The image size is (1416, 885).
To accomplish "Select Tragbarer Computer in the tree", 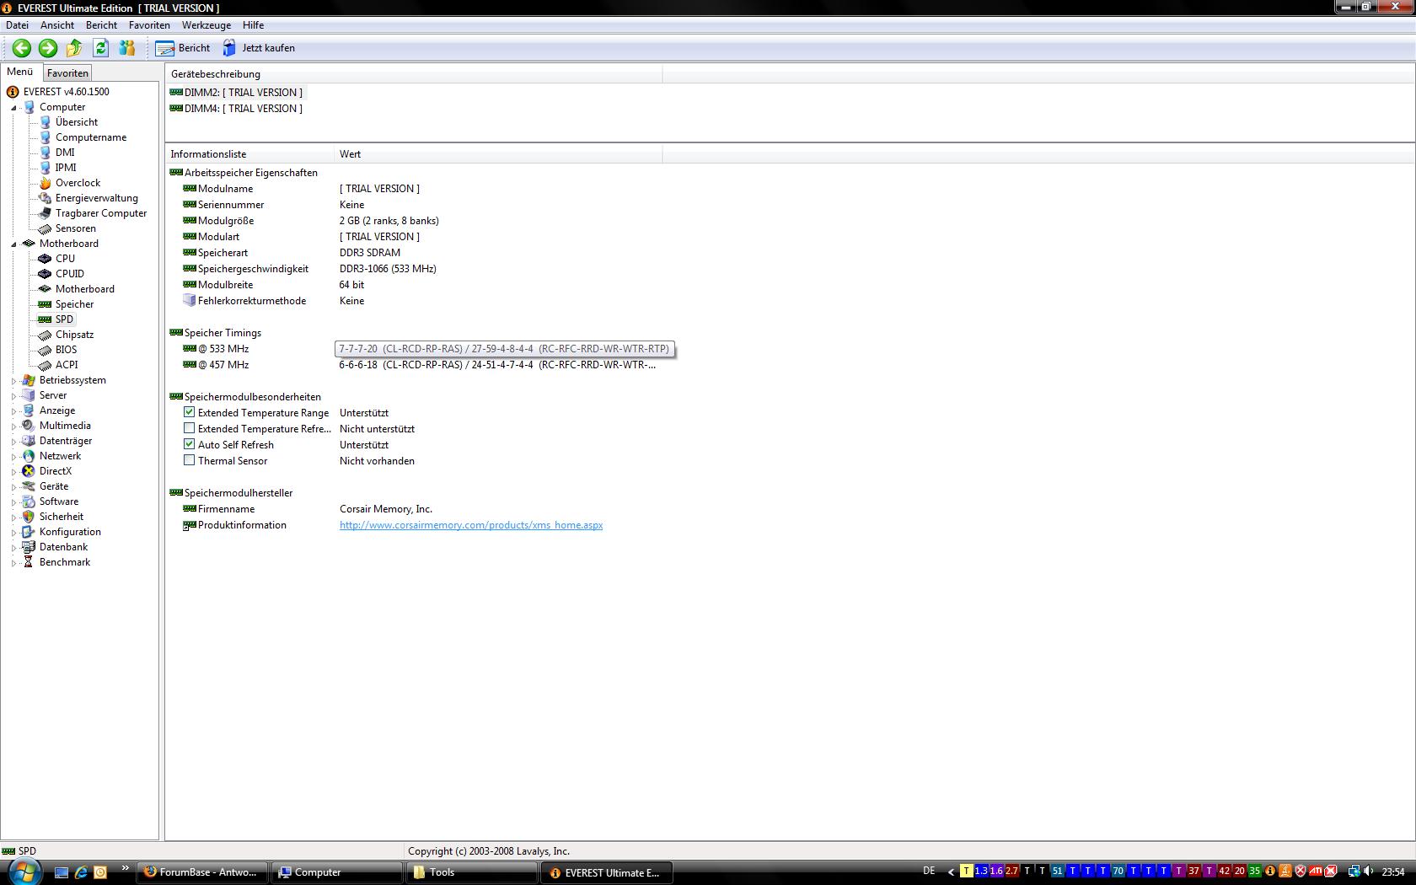I will click(101, 213).
